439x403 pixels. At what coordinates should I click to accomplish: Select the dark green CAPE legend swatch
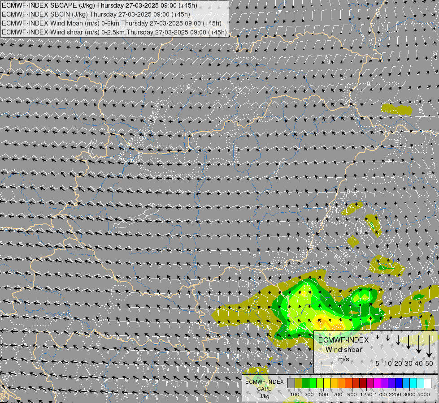[x=305, y=383]
